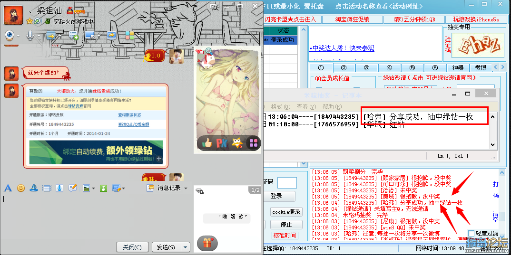Toggle the 轻度过滤 checkbox

point(471,233)
